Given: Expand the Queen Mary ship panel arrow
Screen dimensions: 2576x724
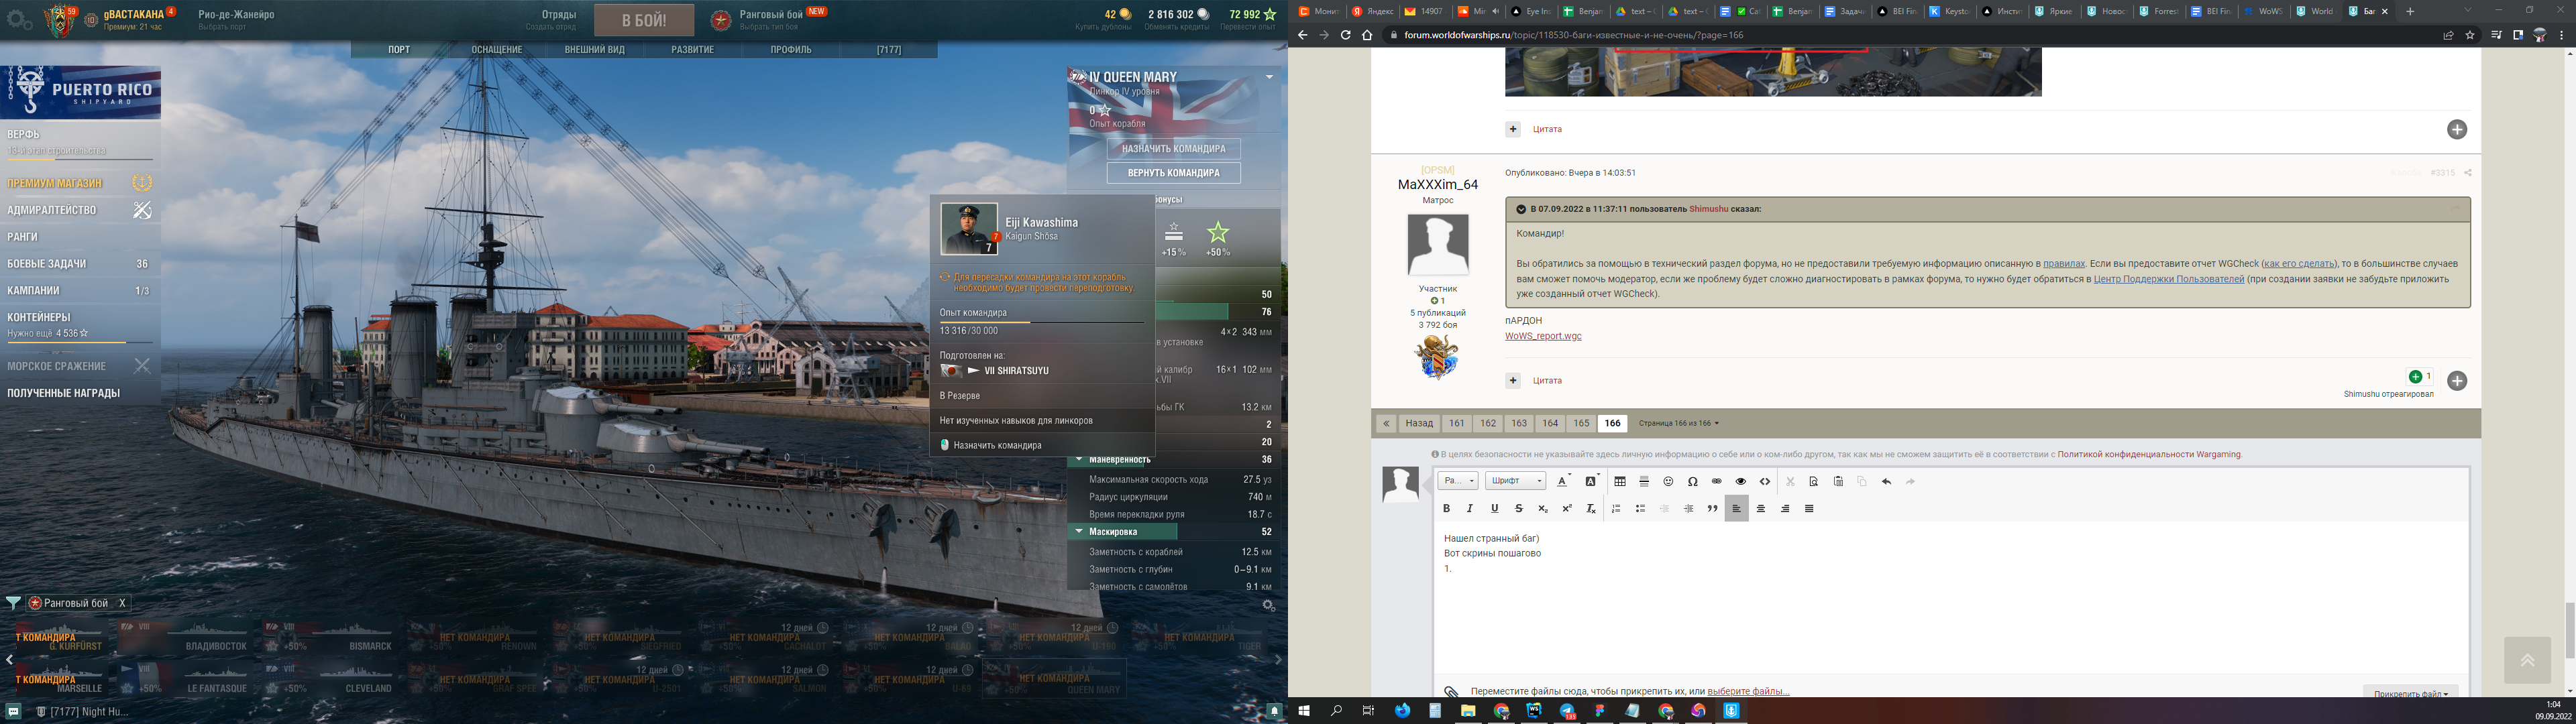Looking at the screenshot, I should pos(1269,77).
